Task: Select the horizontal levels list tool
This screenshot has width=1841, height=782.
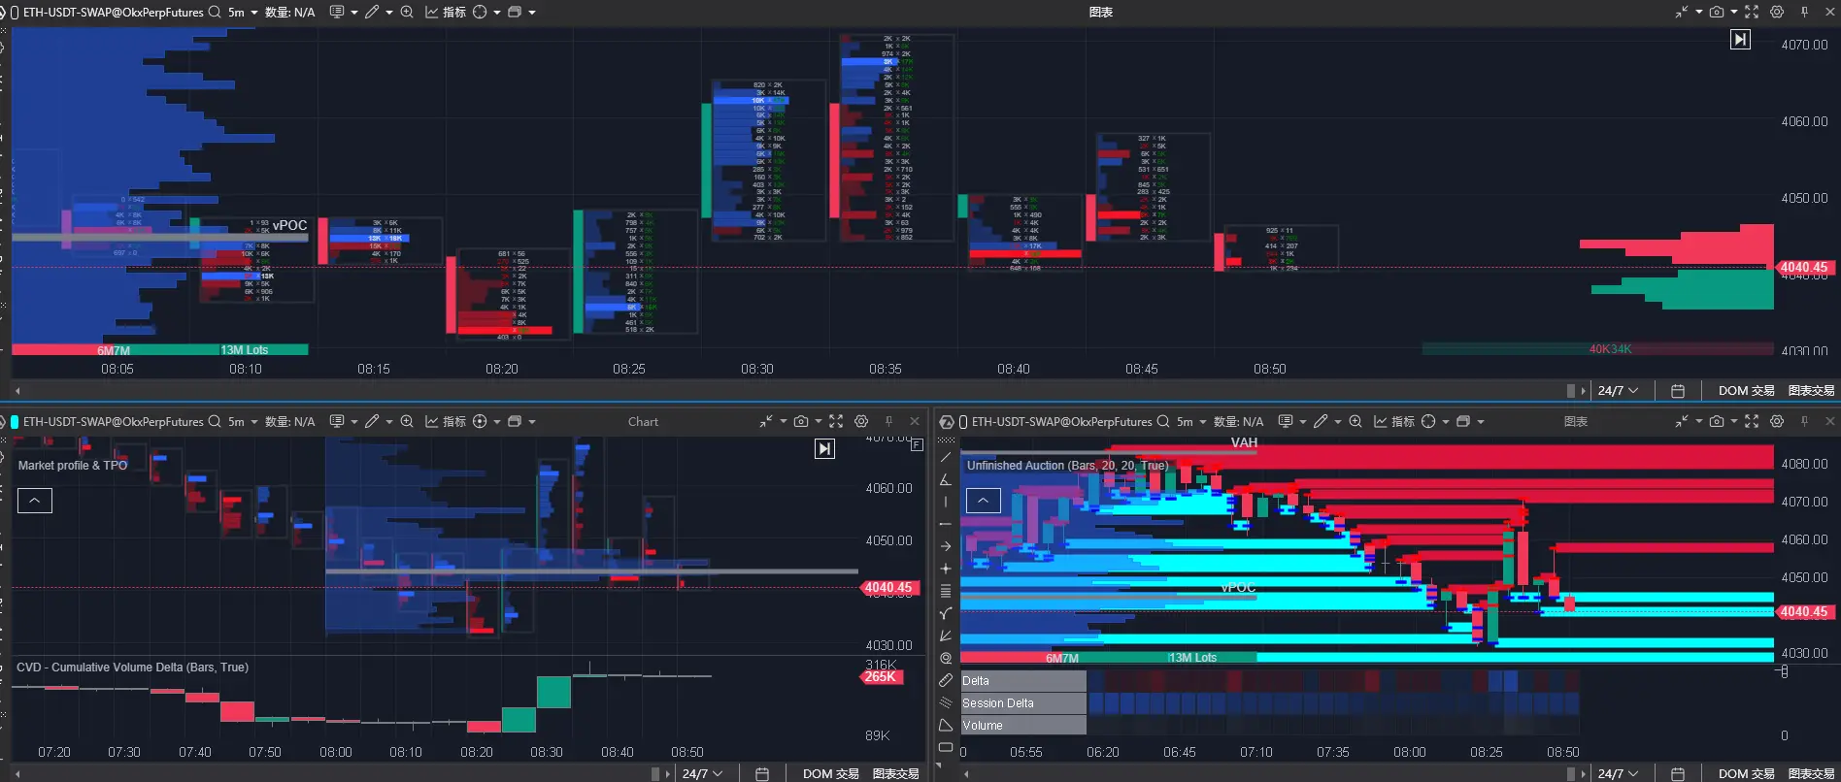Action: (946, 591)
